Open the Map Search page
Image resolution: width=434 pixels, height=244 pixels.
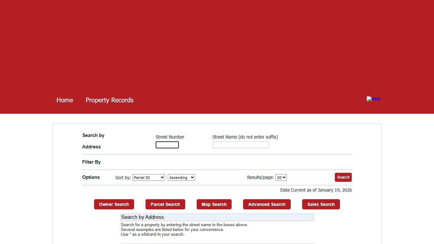pos(214,204)
